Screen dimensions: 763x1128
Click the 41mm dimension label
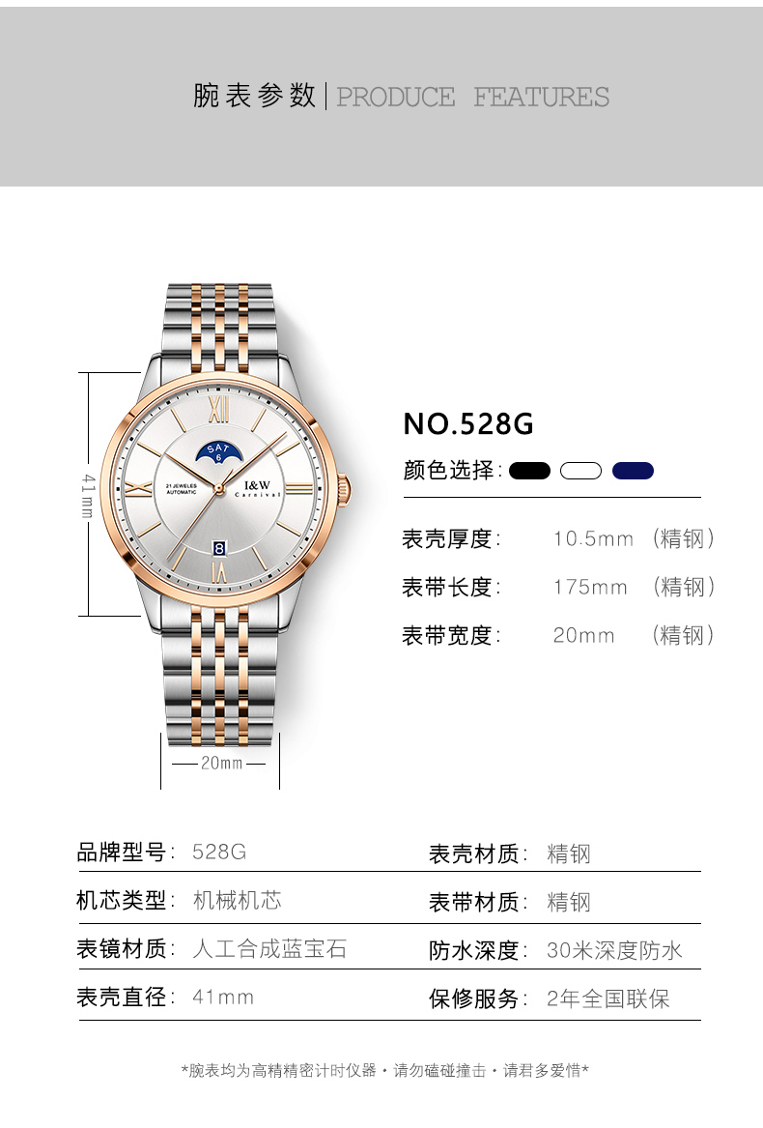point(87,495)
